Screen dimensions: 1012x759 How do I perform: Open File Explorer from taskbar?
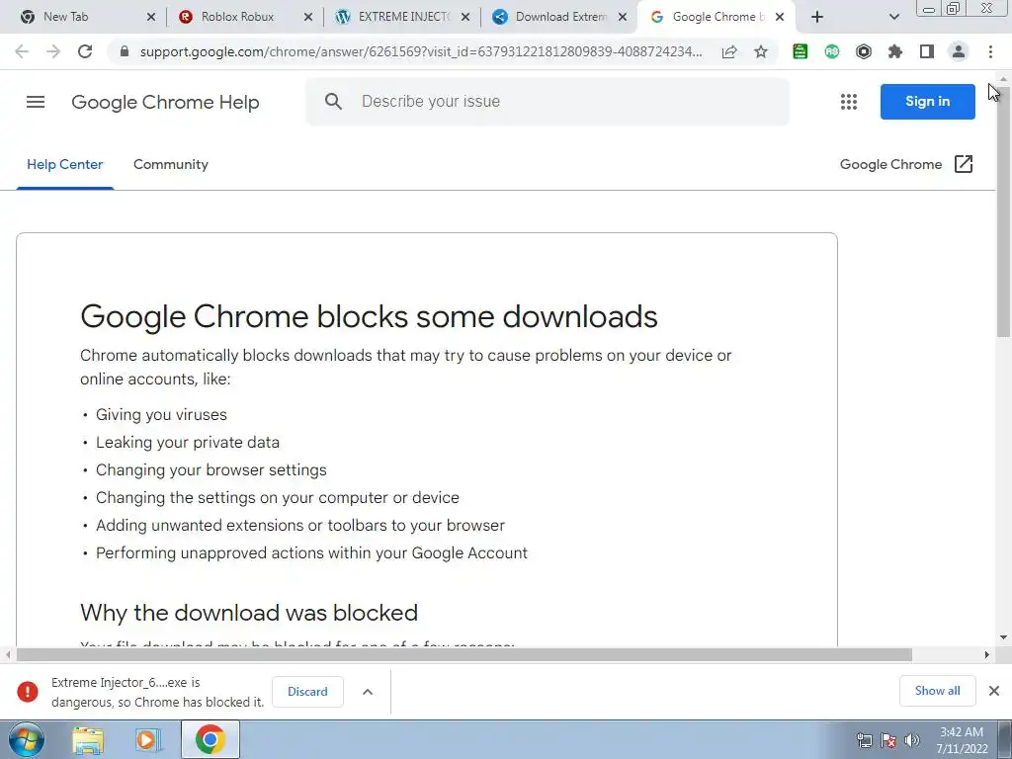(88, 740)
